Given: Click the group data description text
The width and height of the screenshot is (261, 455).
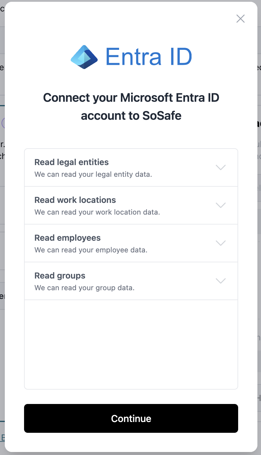Looking at the screenshot, I should click(x=84, y=288).
